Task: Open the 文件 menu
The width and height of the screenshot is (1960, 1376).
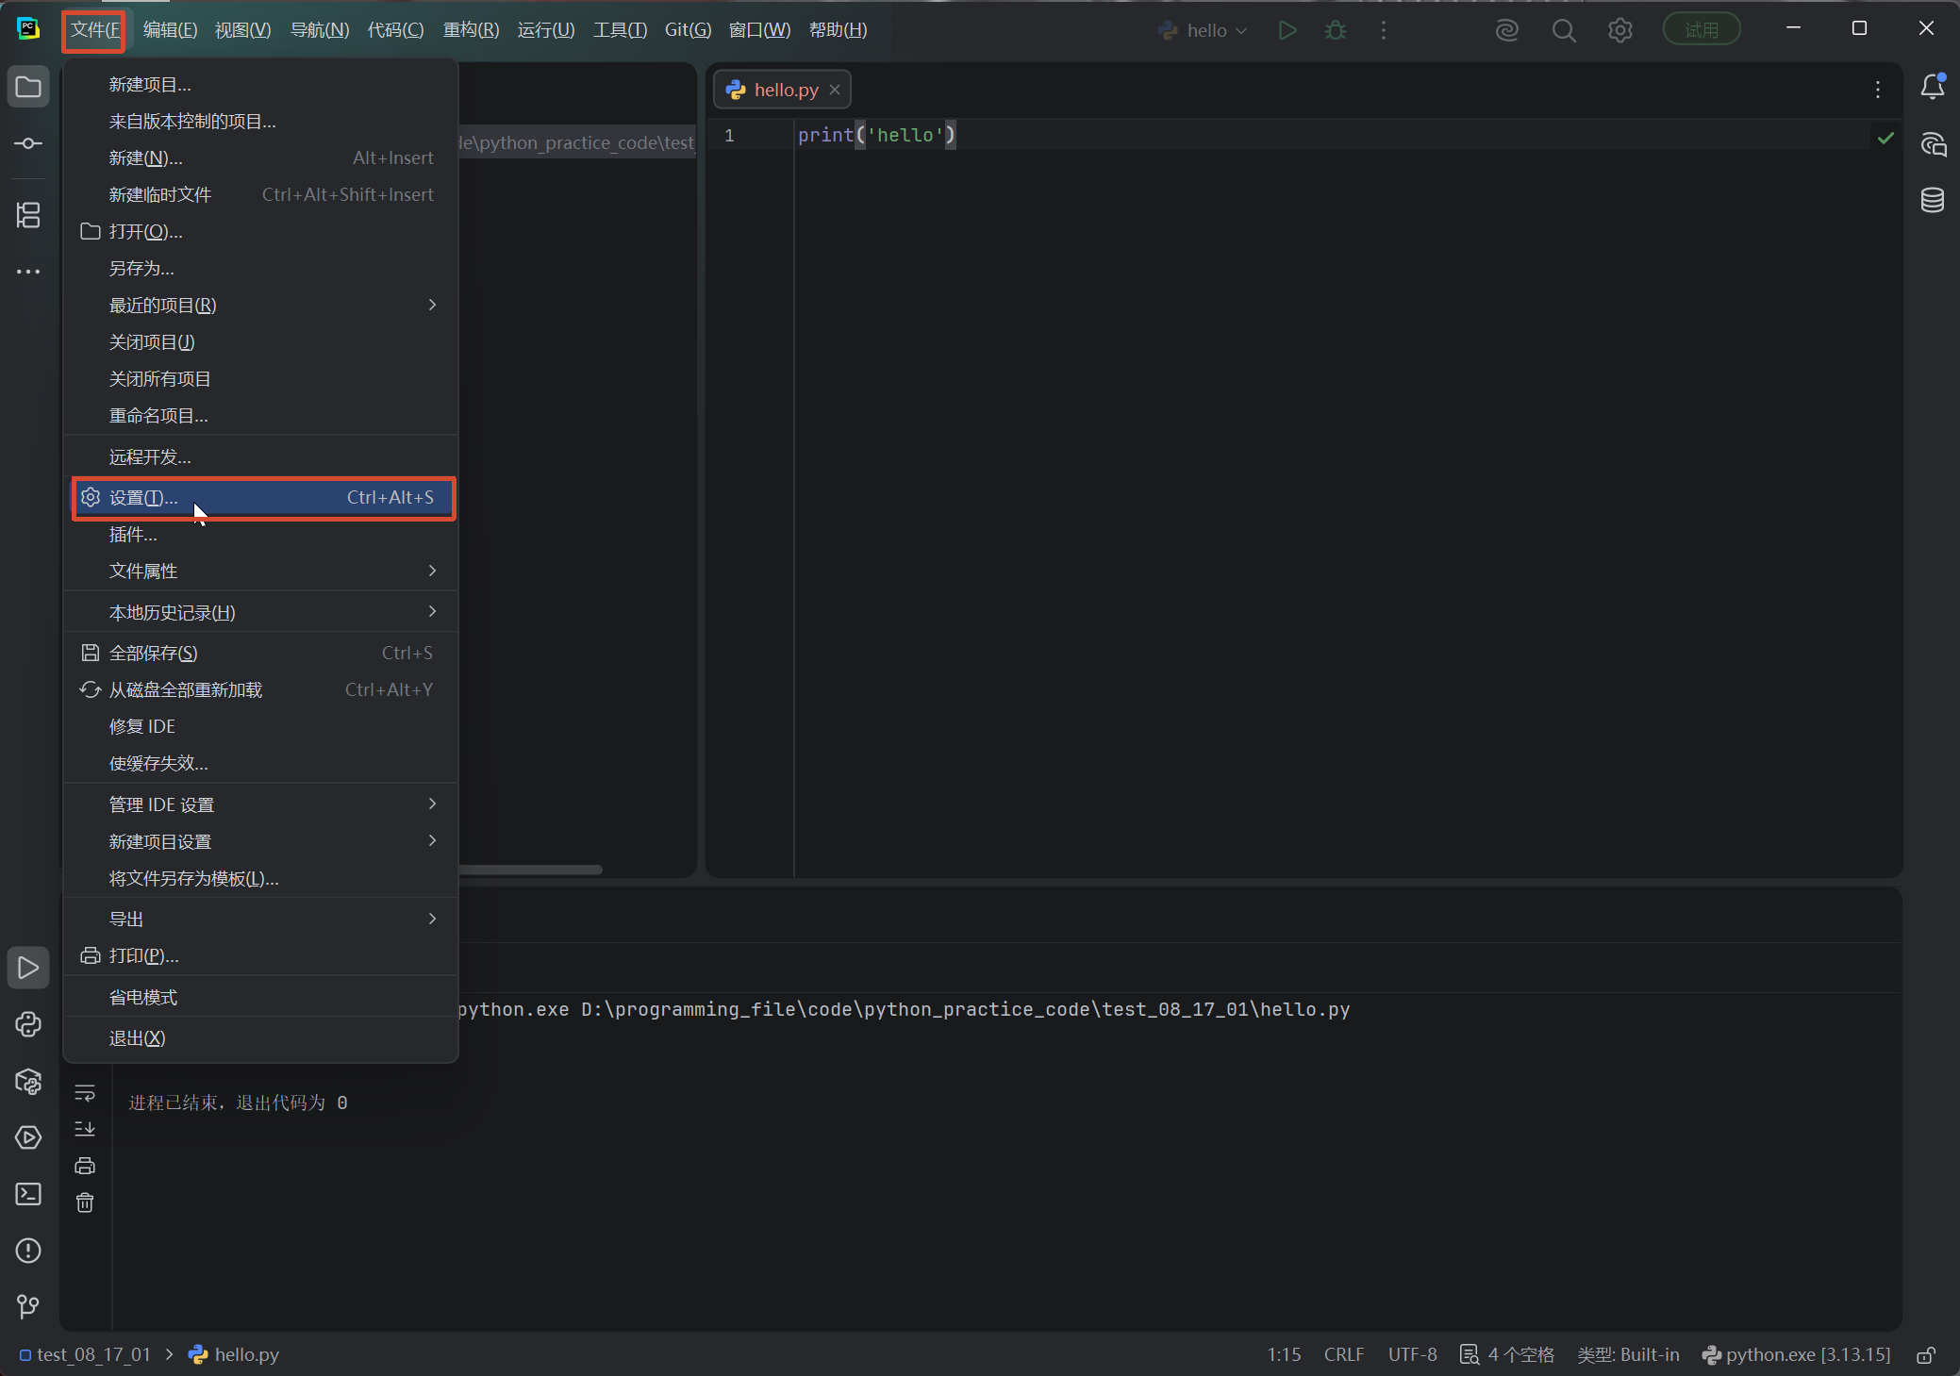Action: [94, 30]
